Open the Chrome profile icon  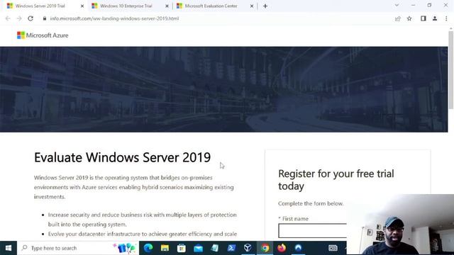435,18
